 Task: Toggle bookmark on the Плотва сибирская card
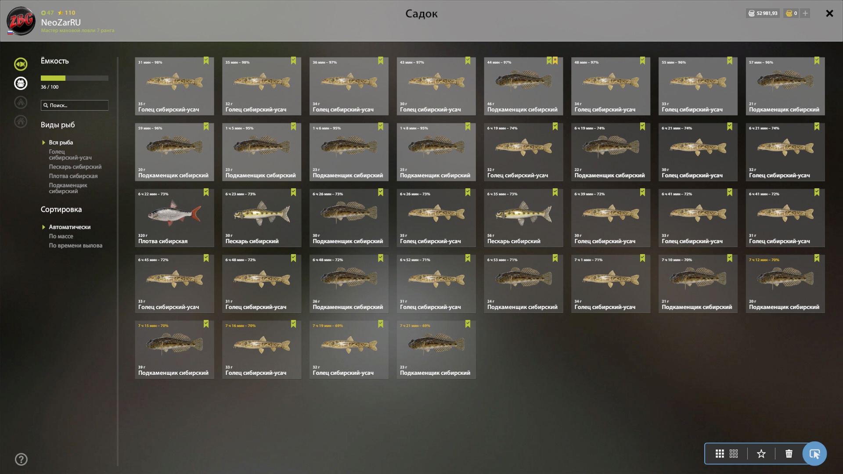(x=206, y=192)
